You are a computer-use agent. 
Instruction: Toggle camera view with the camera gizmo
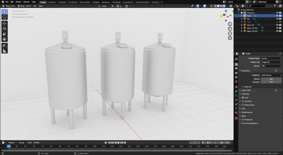tap(230, 33)
